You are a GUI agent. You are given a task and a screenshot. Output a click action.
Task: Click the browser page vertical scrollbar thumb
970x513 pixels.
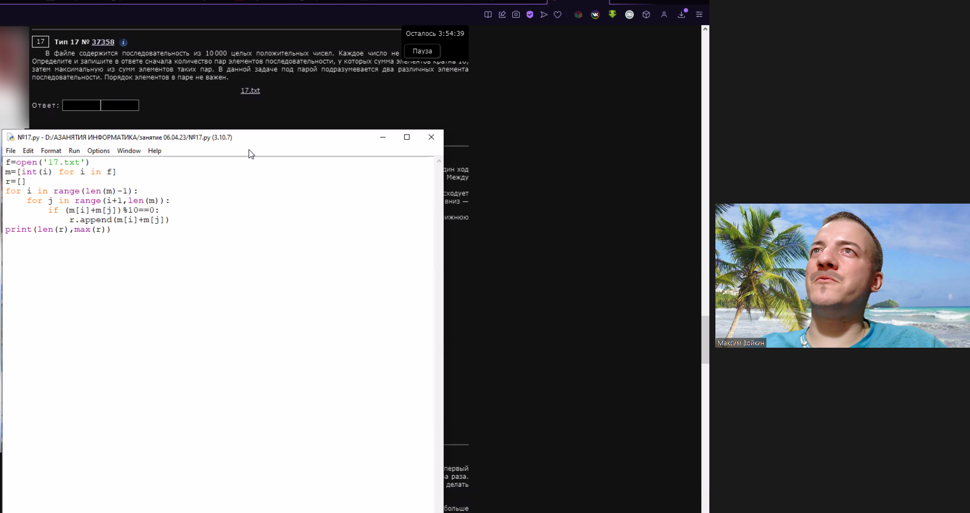point(705,339)
